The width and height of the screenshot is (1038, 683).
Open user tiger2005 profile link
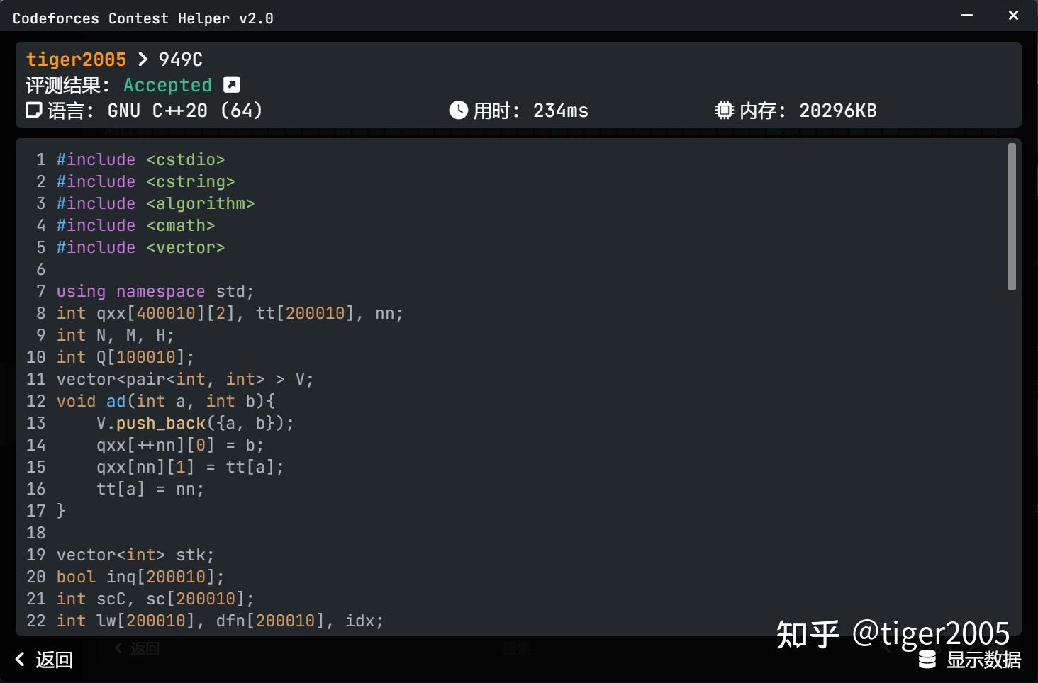pos(76,60)
